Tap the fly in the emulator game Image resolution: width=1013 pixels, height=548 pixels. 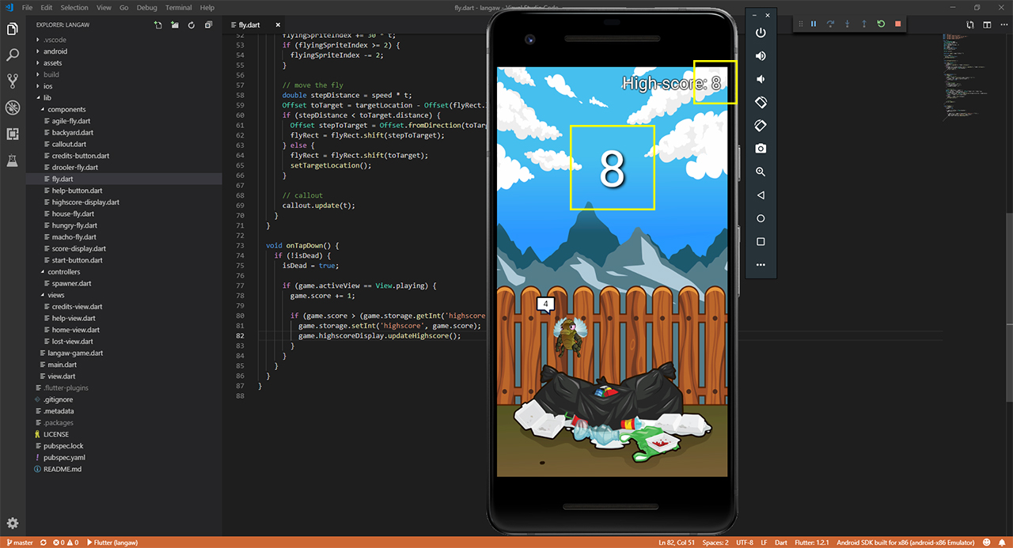tap(567, 335)
